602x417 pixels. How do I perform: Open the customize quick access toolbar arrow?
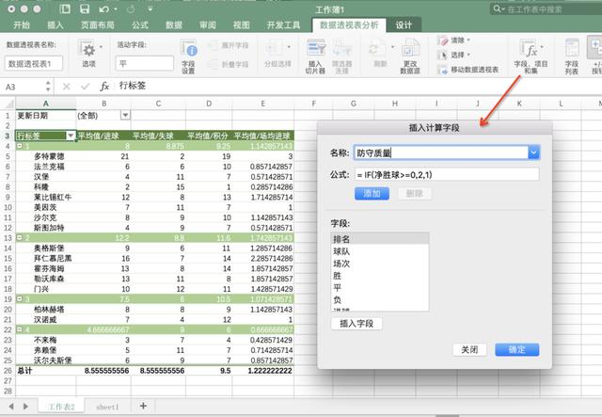click(x=150, y=8)
